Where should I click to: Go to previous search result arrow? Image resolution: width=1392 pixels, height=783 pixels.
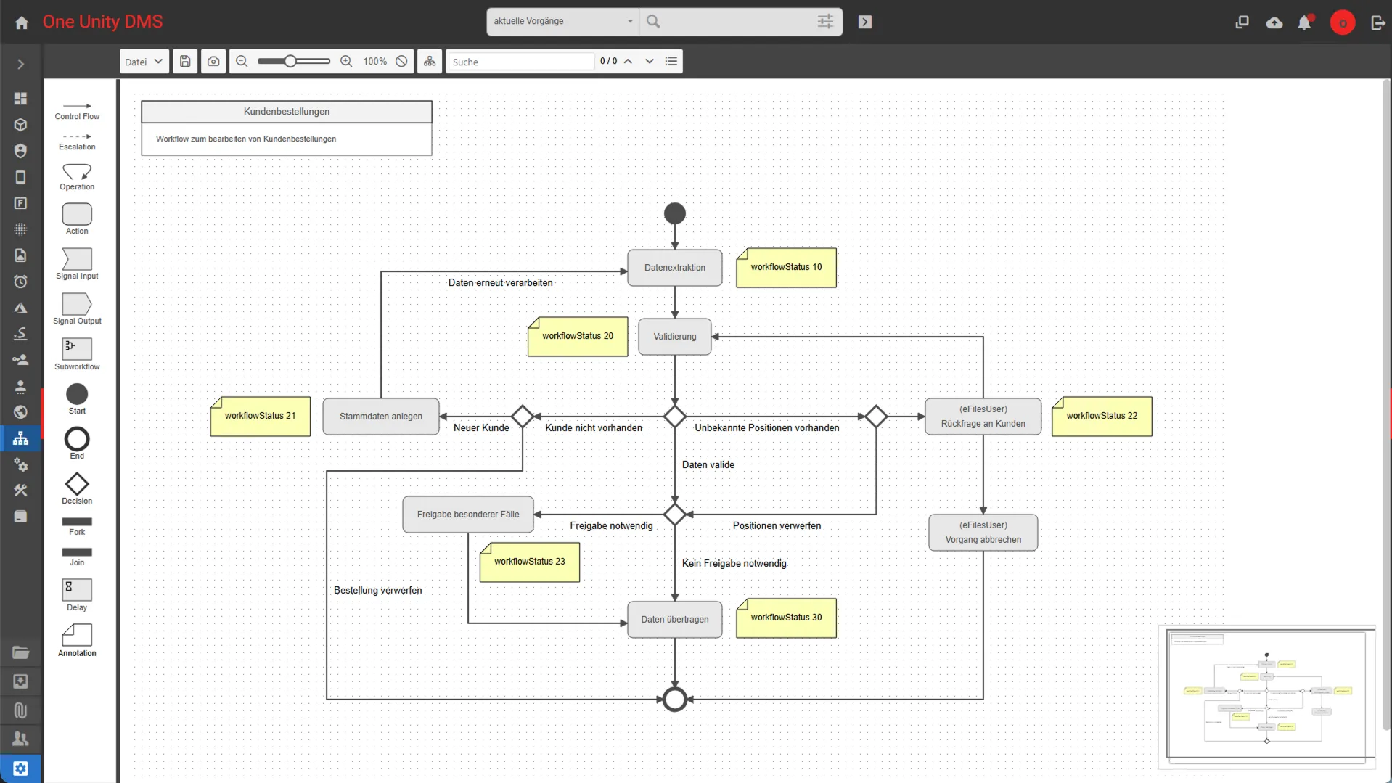coord(628,62)
